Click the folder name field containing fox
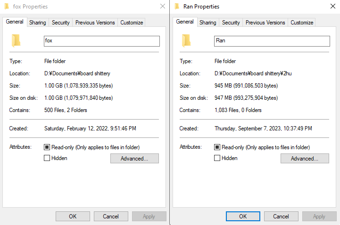340x225 pixels. point(102,41)
